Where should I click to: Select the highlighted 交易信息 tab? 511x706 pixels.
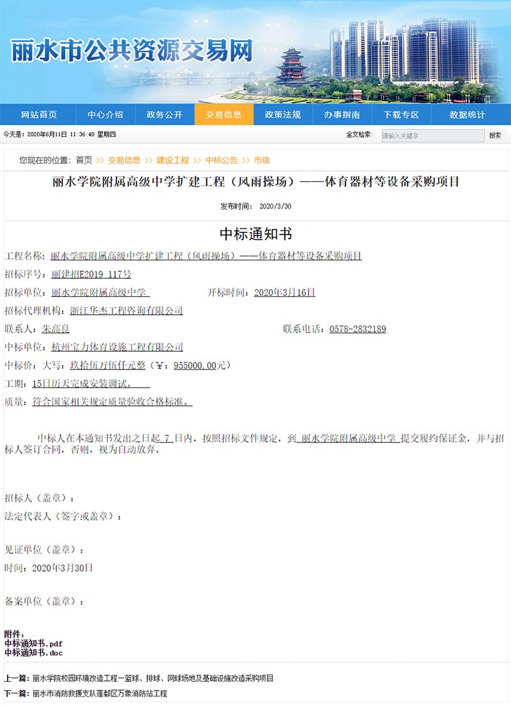click(x=223, y=114)
